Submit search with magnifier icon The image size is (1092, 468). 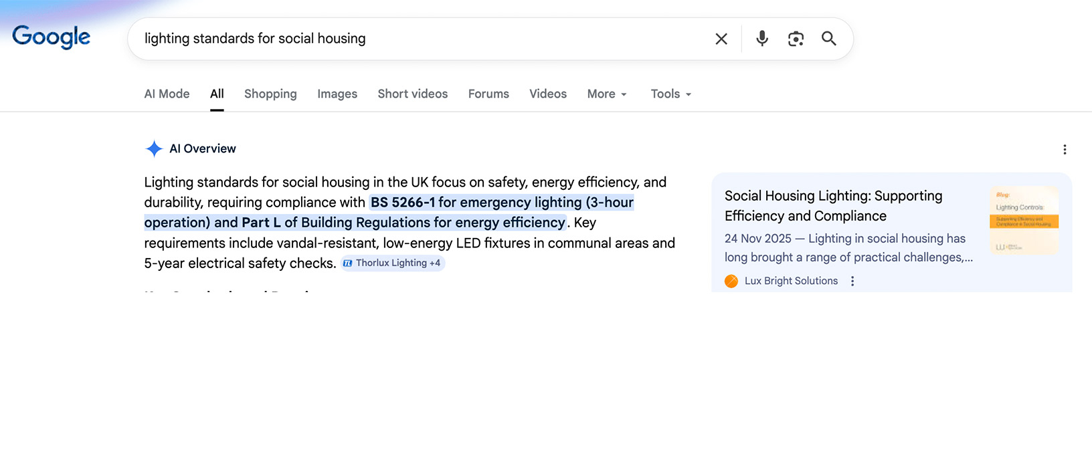(x=829, y=39)
